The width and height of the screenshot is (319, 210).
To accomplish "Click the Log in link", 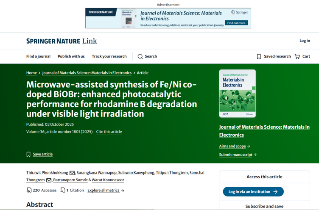I will (305, 41).
